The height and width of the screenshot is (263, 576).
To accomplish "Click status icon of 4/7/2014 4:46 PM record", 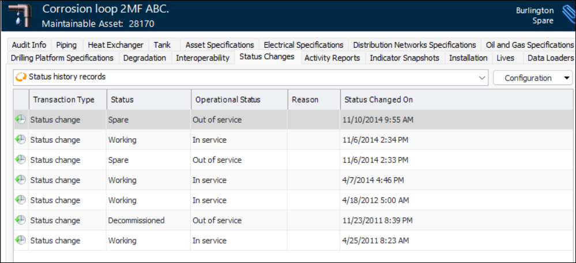I will pos(20,180).
